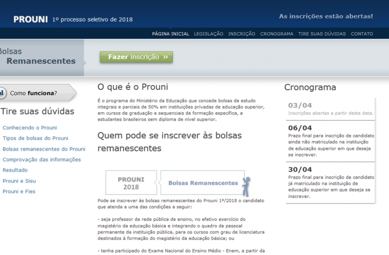389x255 pixels.
Task: Click the person figure icon near Bolsas Remanescentes
Action: (x=246, y=186)
